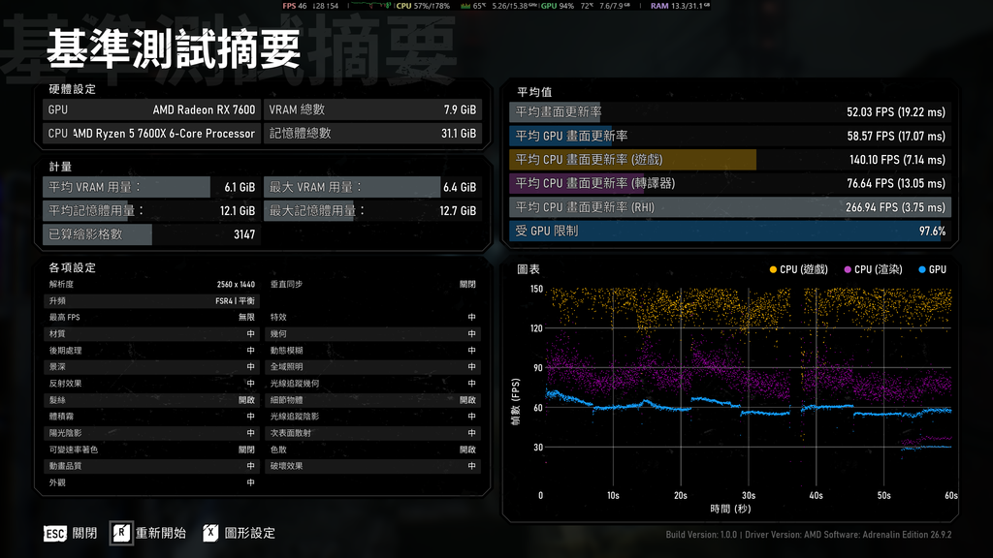Select the 平均 GPU 畫面更新率 row

(x=729, y=136)
